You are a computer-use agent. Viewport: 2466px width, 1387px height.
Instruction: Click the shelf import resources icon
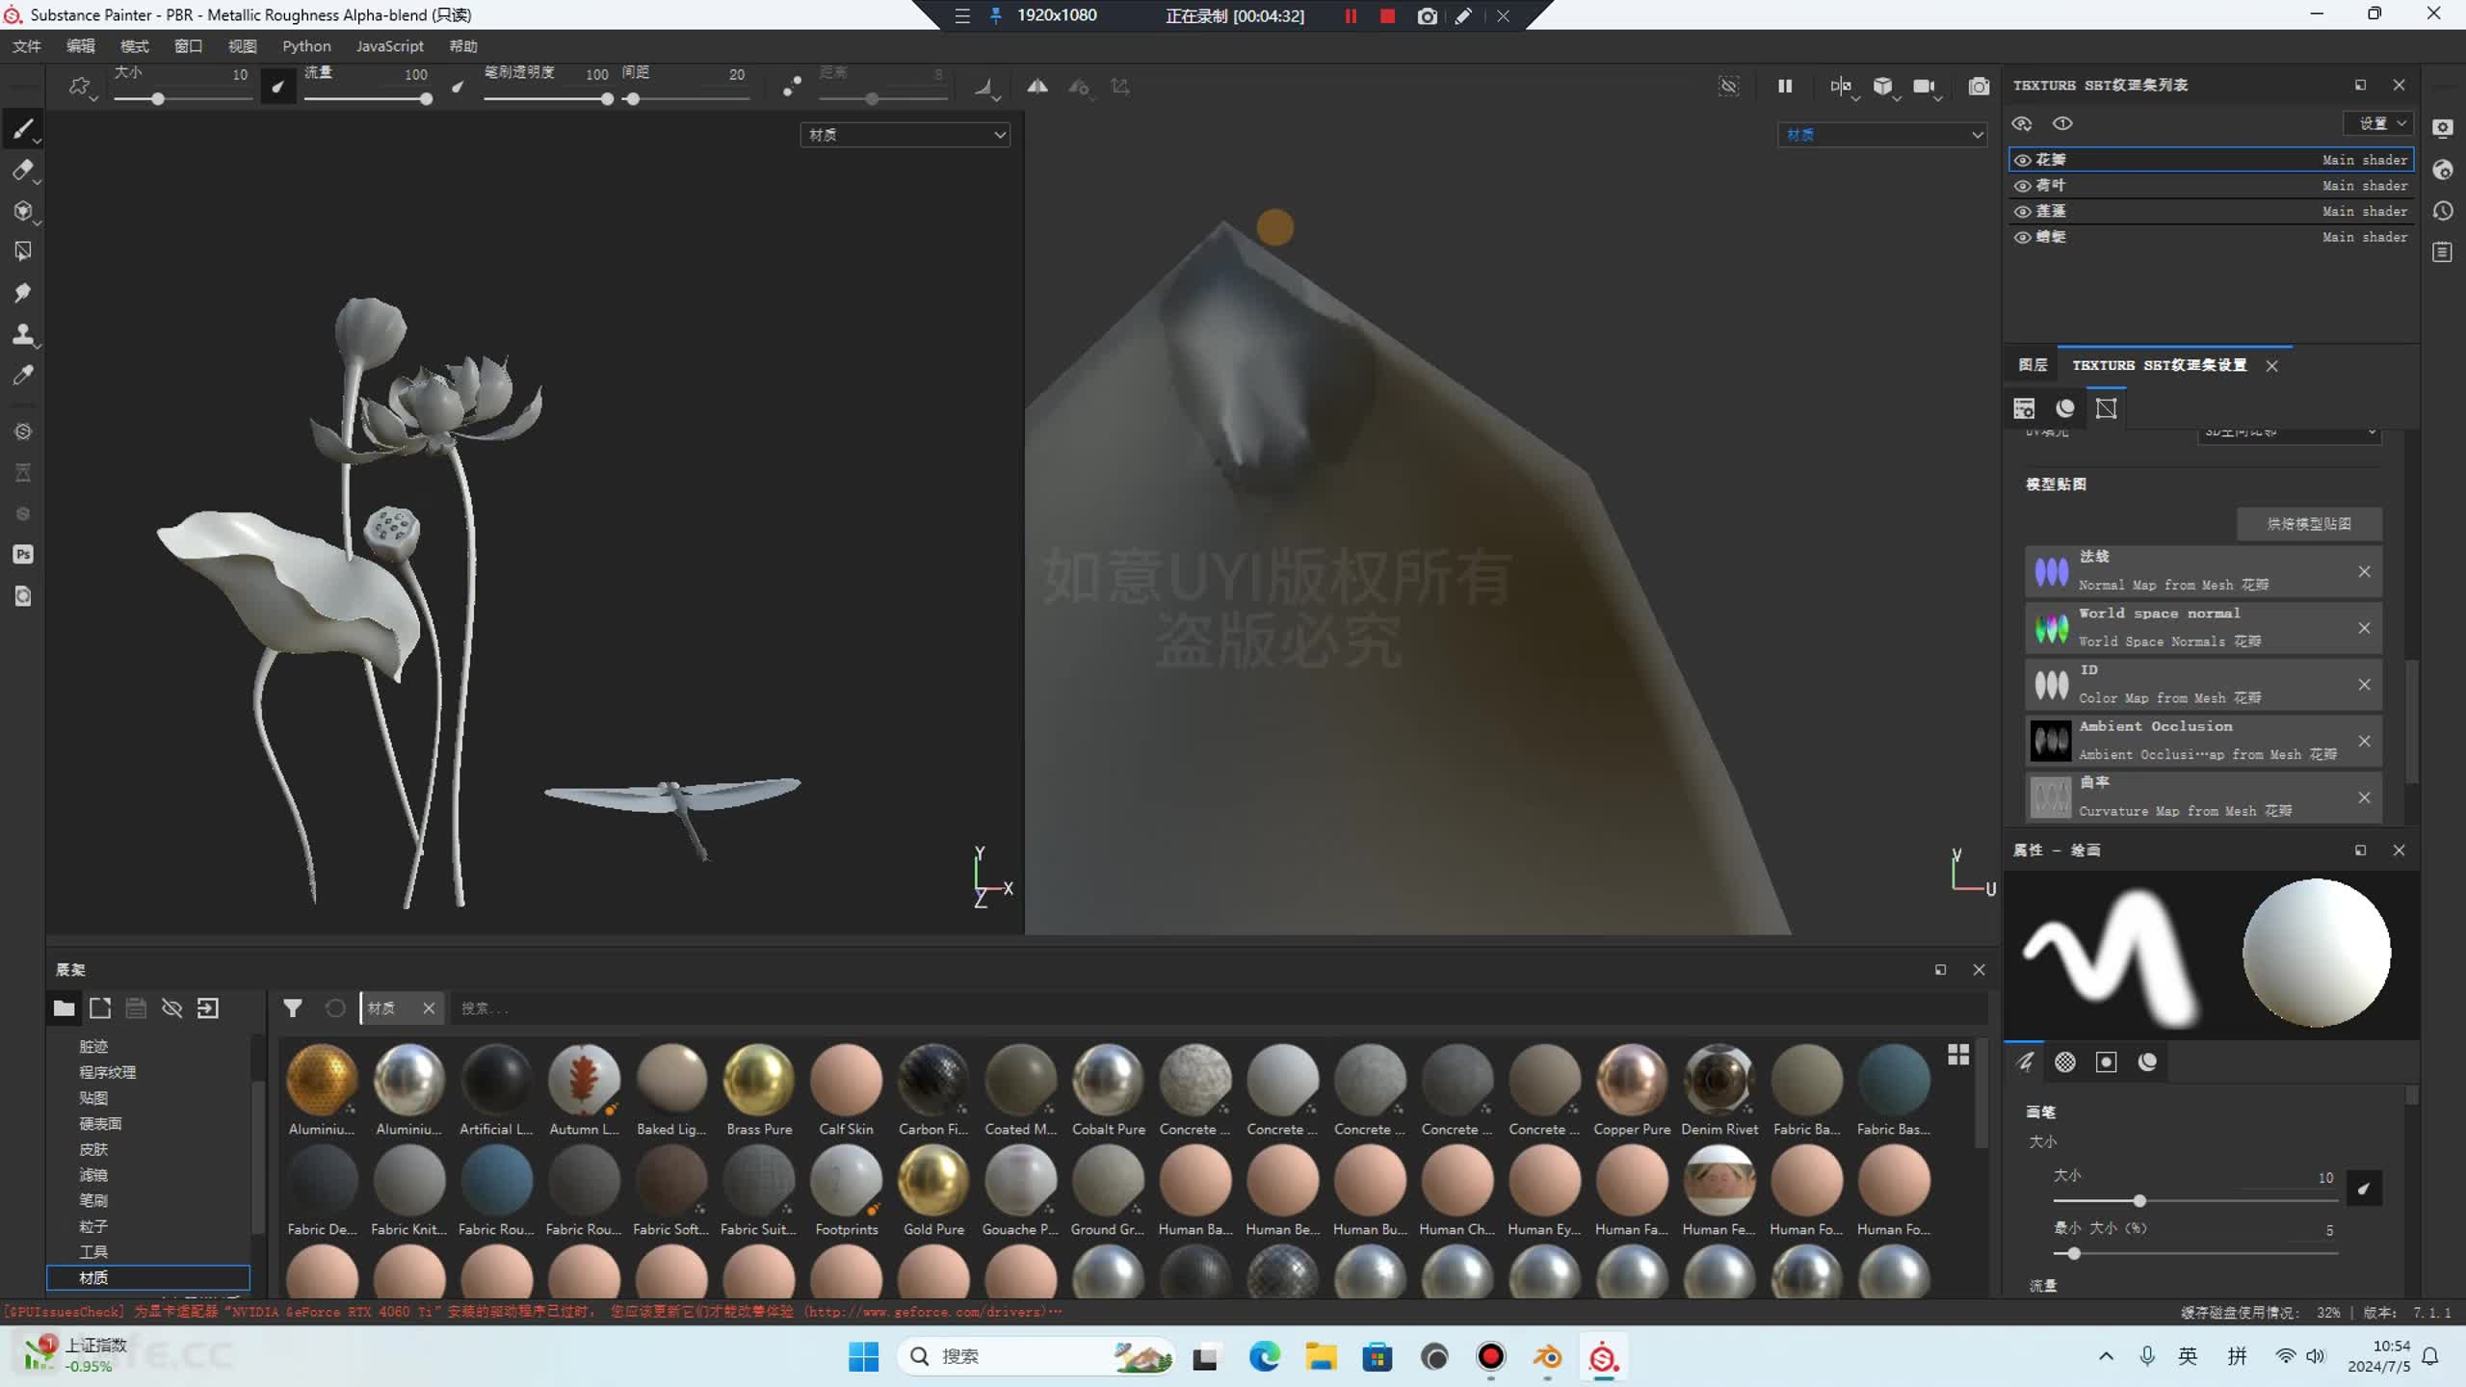point(208,1008)
